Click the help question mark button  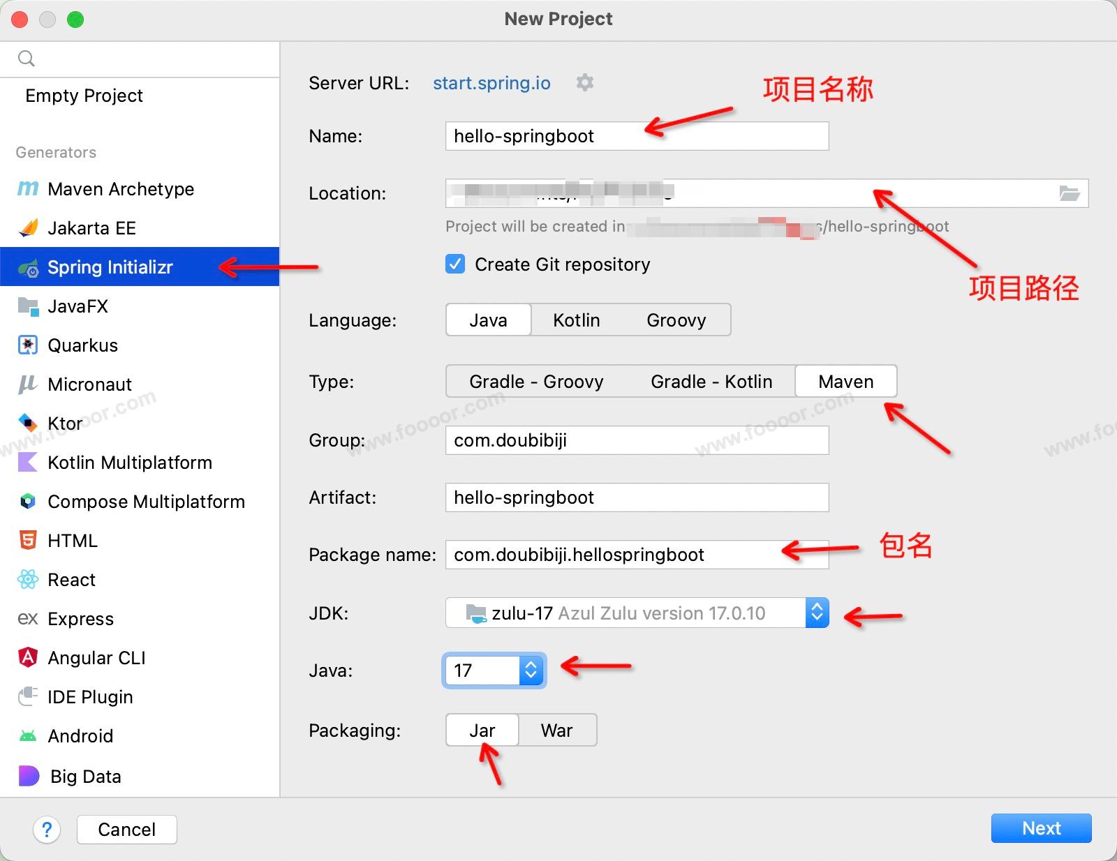pos(47,830)
